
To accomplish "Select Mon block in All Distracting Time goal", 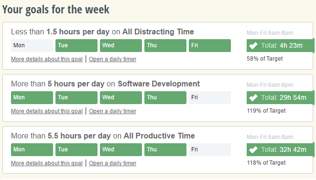I will [x=32, y=45].
